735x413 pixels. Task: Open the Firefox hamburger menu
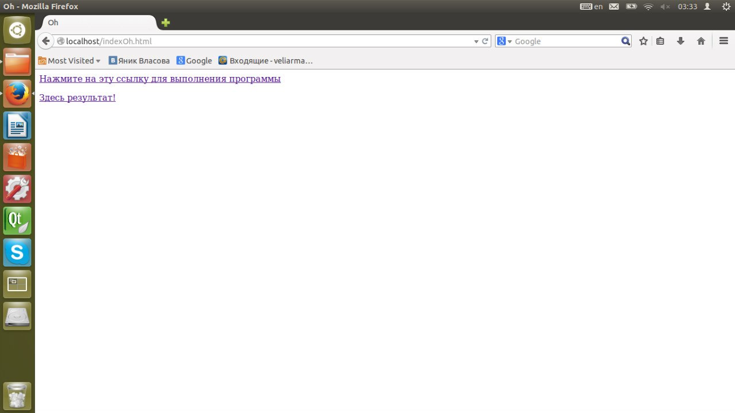(x=724, y=41)
